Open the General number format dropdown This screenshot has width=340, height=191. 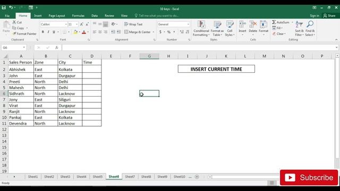point(188,24)
